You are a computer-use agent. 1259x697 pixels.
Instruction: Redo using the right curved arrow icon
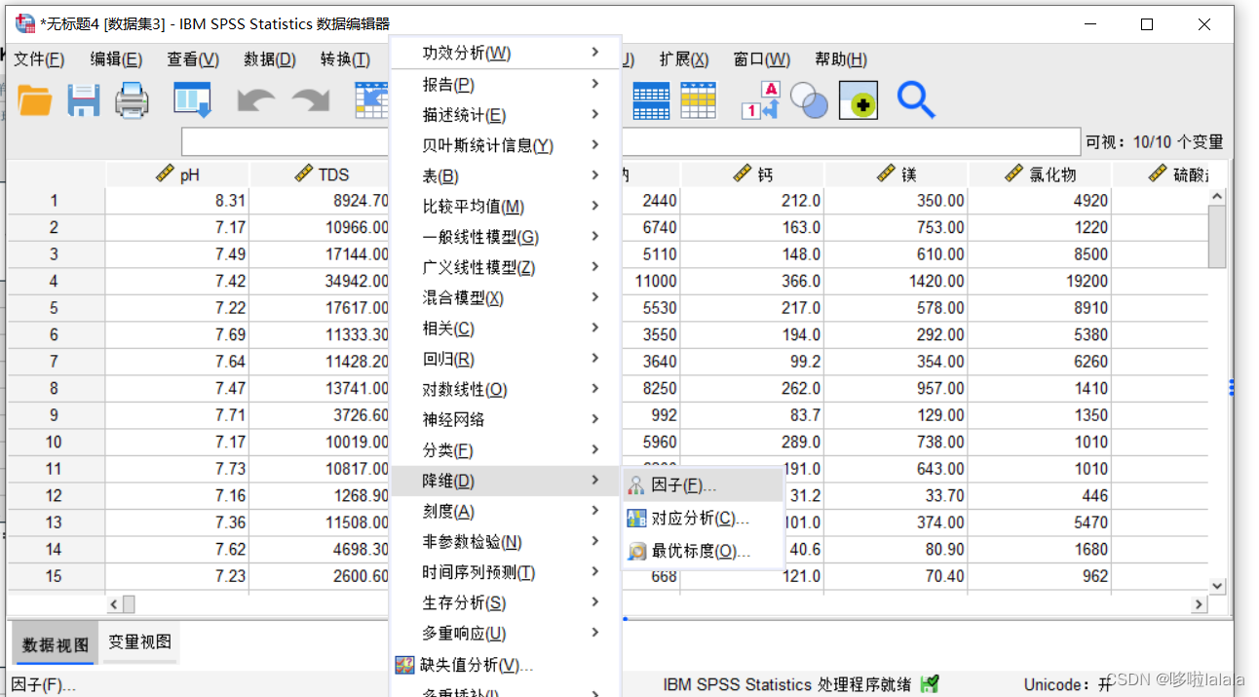pos(311,100)
